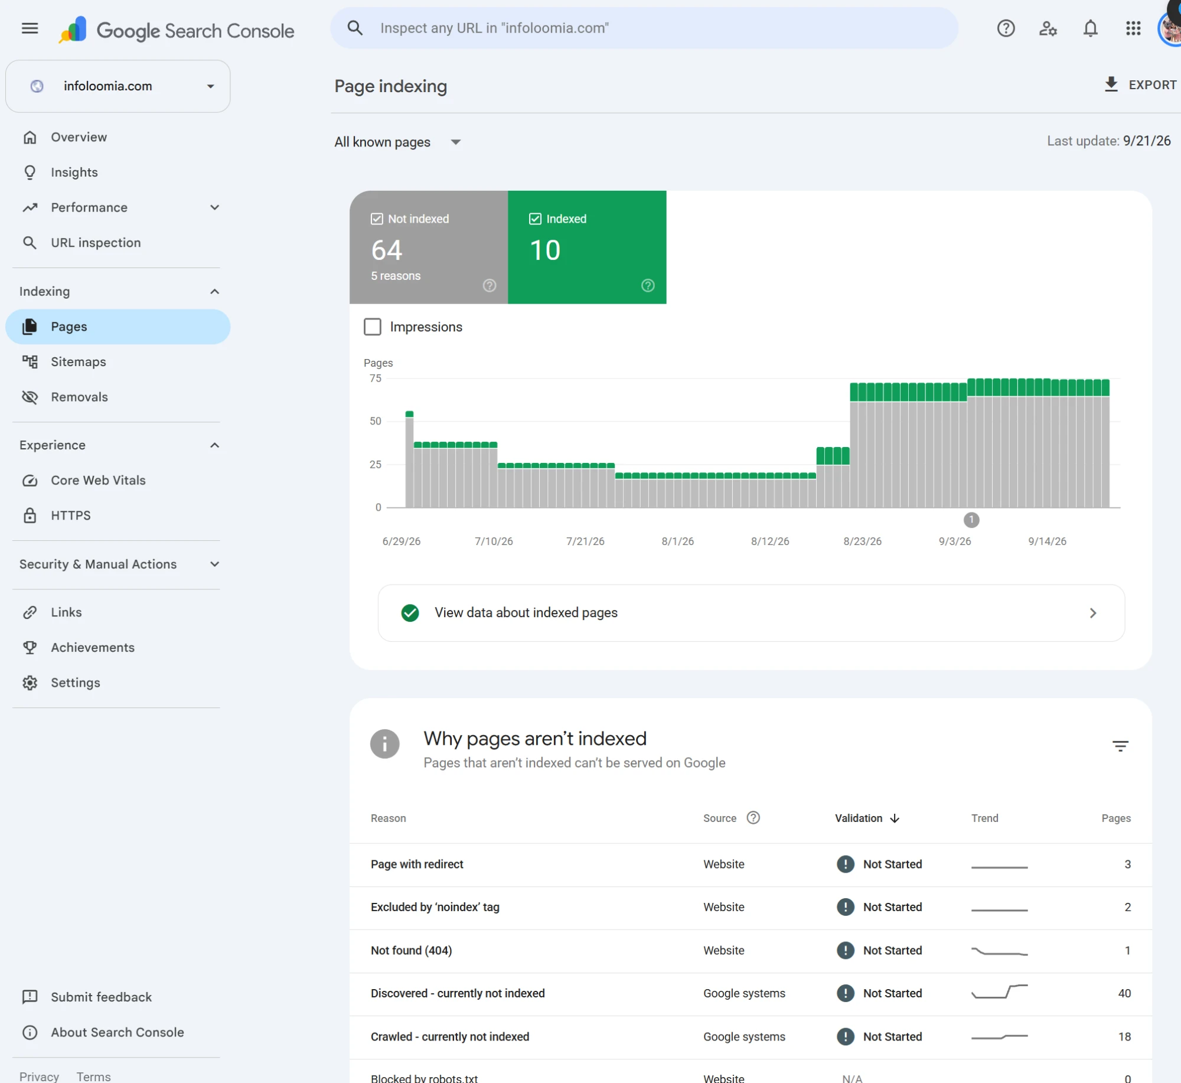Open the hamburger main menu
This screenshot has width=1181, height=1083.
[x=30, y=28]
